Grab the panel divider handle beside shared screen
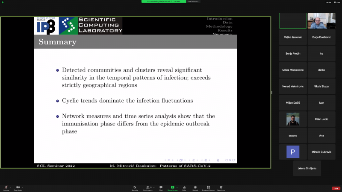The image size is (342, 192). (x=272, y=93)
